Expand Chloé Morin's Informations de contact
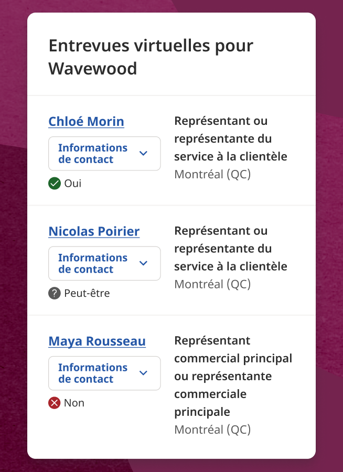 (93, 154)
